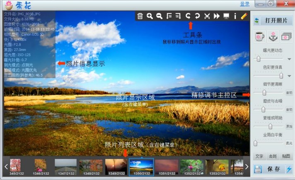The height and width of the screenshot is (180, 295).
Task: Adjust the 素雅或明艳 slider handle
Action: [x=271, y=126]
